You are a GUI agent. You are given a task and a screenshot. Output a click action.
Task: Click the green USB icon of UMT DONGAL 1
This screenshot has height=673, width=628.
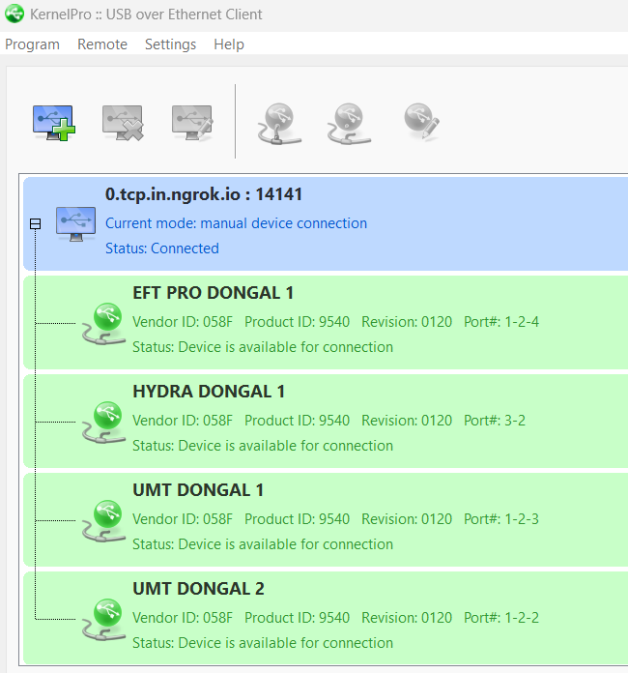click(x=102, y=520)
